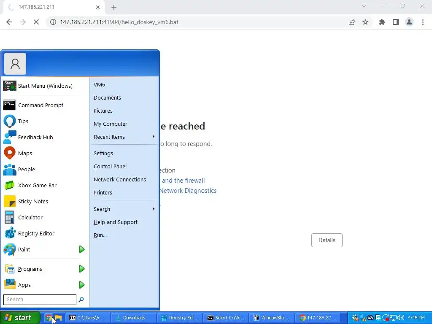
Task: Expand the Apps submenu arrow
Action: point(82,285)
